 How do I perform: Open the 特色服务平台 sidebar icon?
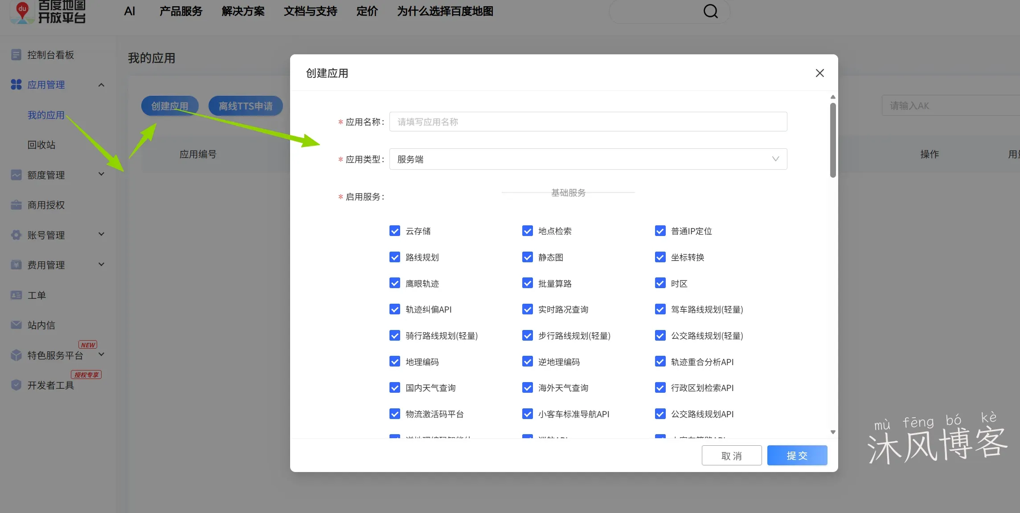pyautogui.click(x=16, y=355)
